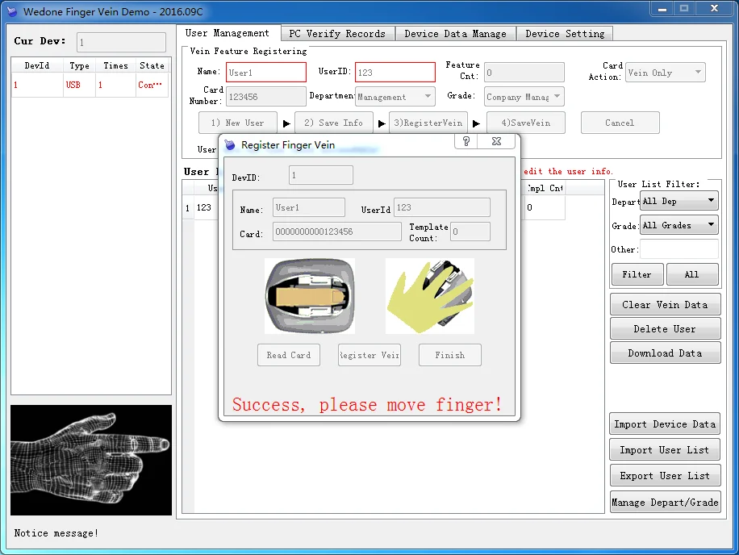Click the Manage Depart/Grade button
This screenshot has height=555, width=739.
click(665, 502)
